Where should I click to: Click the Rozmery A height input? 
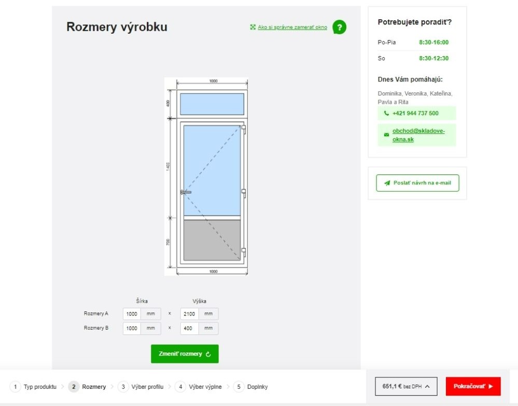190,314
